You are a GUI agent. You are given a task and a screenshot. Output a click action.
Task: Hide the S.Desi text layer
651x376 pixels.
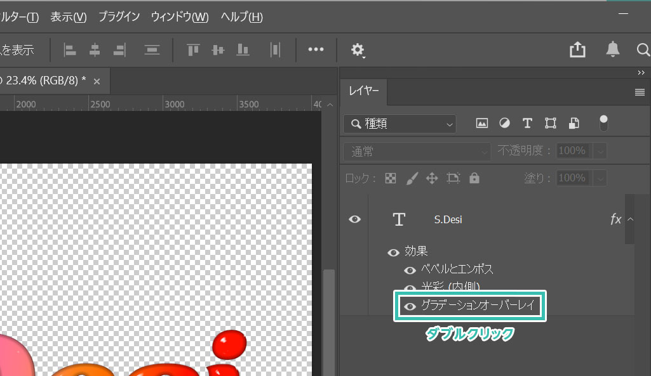point(354,219)
